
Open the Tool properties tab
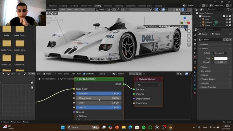tap(195, 35)
